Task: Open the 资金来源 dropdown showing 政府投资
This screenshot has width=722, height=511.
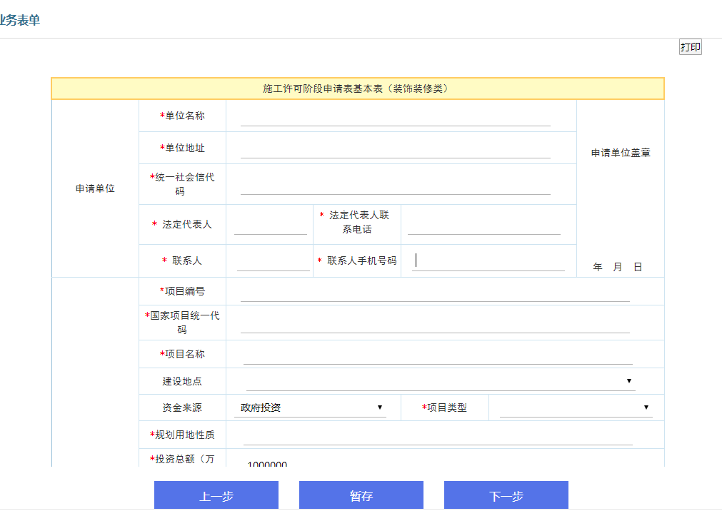Action: coord(310,408)
